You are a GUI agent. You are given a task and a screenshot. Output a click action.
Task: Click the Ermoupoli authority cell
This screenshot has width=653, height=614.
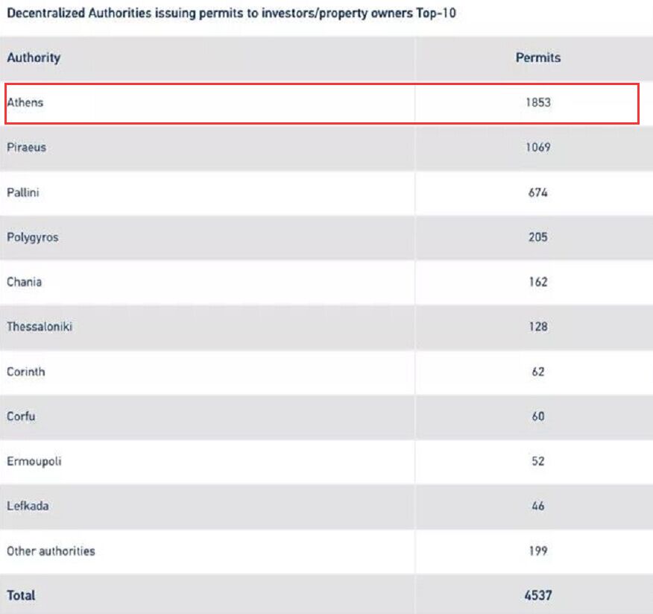34,461
